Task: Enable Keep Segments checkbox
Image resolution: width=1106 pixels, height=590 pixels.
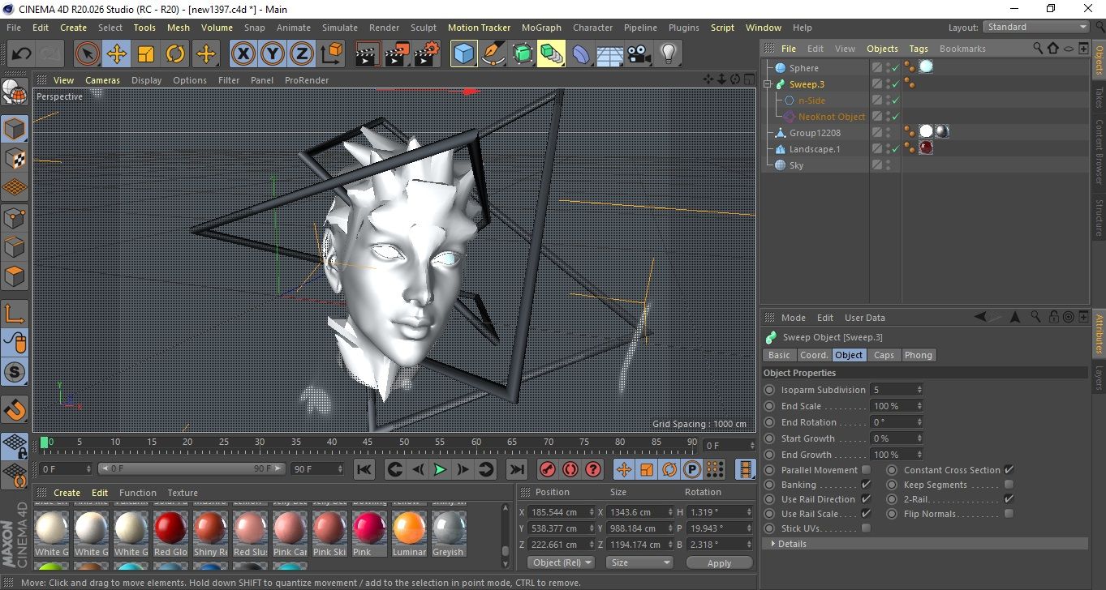Action: [1009, 485]
